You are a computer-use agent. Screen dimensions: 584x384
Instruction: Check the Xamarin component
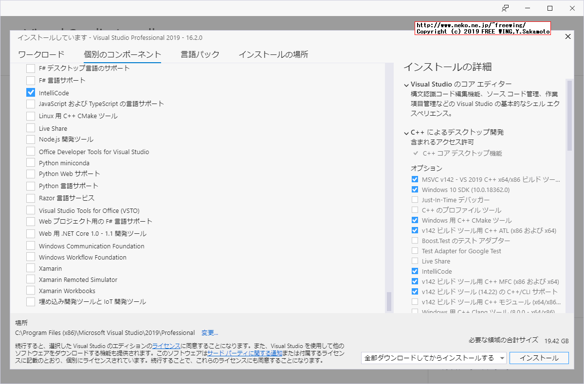click(x=31, y=268)
